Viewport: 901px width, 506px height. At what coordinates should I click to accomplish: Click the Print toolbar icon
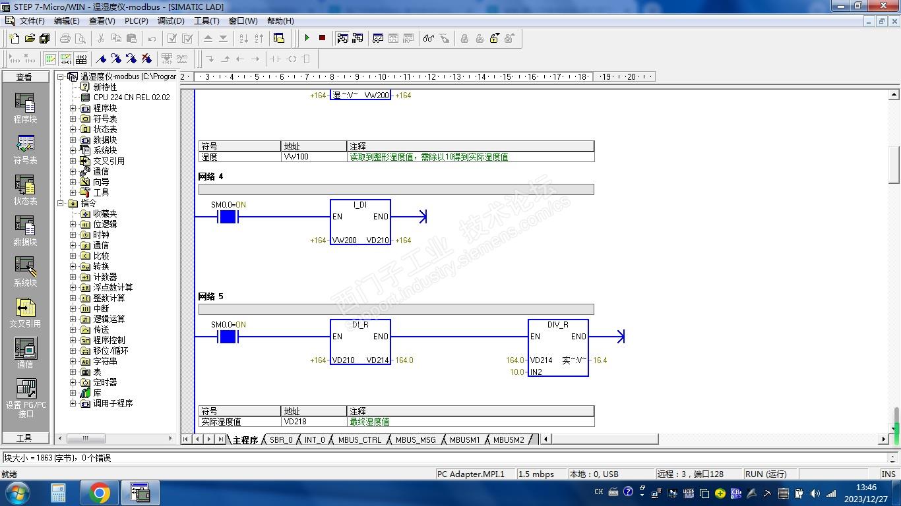(x=65, y=38)
